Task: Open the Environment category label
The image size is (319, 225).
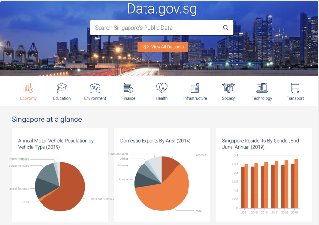Action: [95, 98]
